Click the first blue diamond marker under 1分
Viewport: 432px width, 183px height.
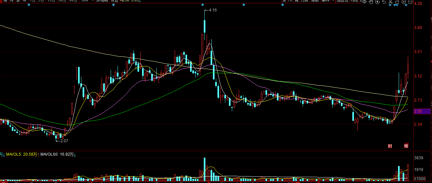tap(29, 5)
